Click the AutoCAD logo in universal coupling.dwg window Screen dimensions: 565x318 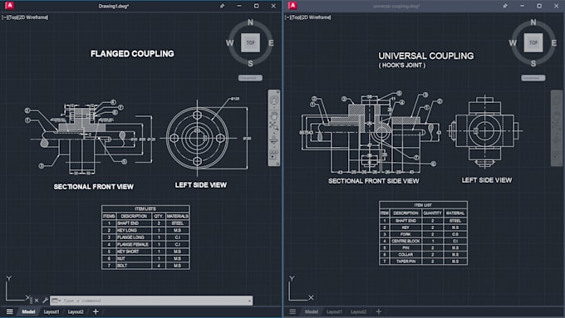tap(292, 6)
